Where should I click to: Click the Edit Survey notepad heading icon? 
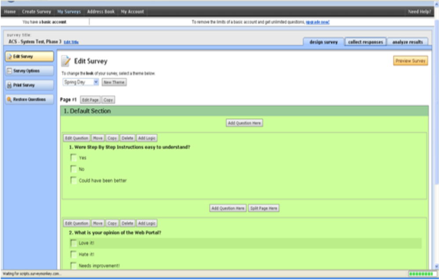(66, 62)
